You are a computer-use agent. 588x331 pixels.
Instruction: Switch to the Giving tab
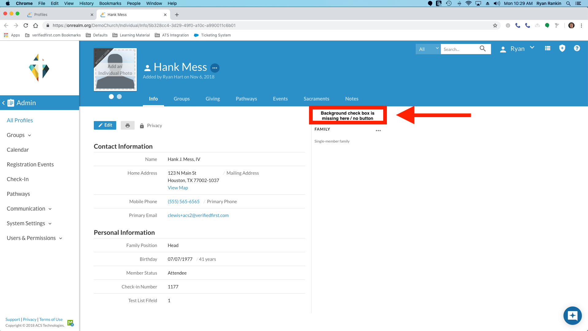pyautogui.click(x=212, y=99)
